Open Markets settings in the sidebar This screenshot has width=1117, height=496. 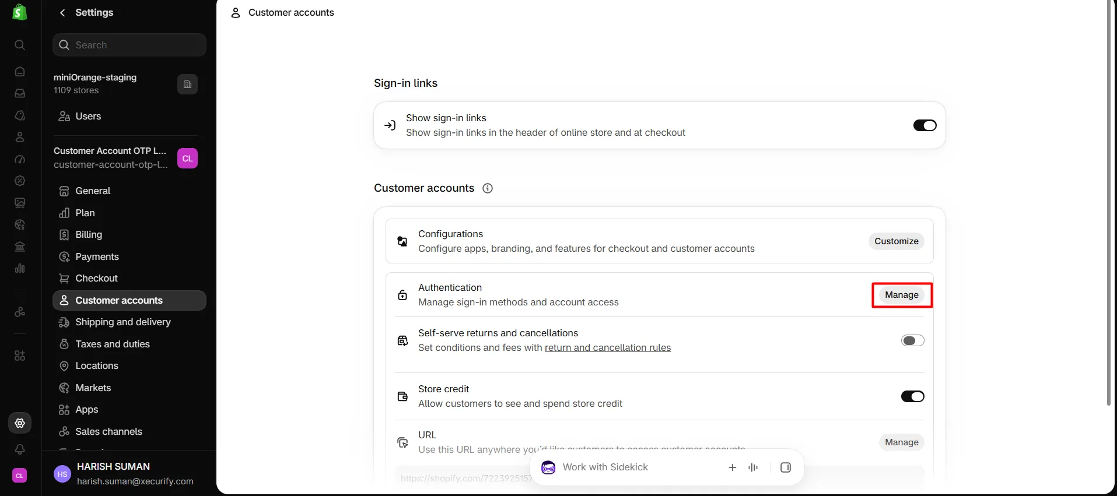pyautogui.click(x=129, y=388)
